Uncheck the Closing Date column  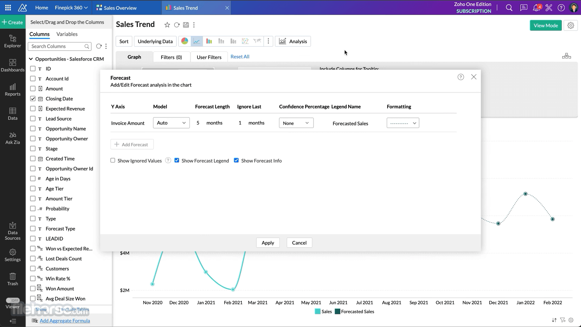(x=33, y=99)
